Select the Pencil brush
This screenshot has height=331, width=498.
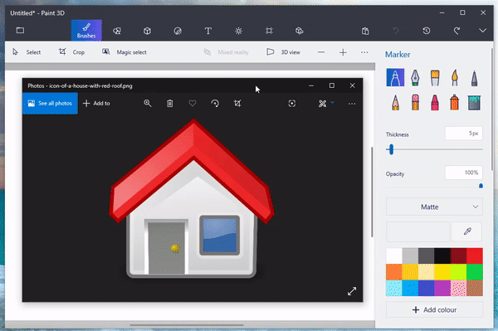[395, 102]
